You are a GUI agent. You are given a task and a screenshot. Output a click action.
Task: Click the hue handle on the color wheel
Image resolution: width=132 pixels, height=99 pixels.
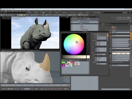click(77, 42)
